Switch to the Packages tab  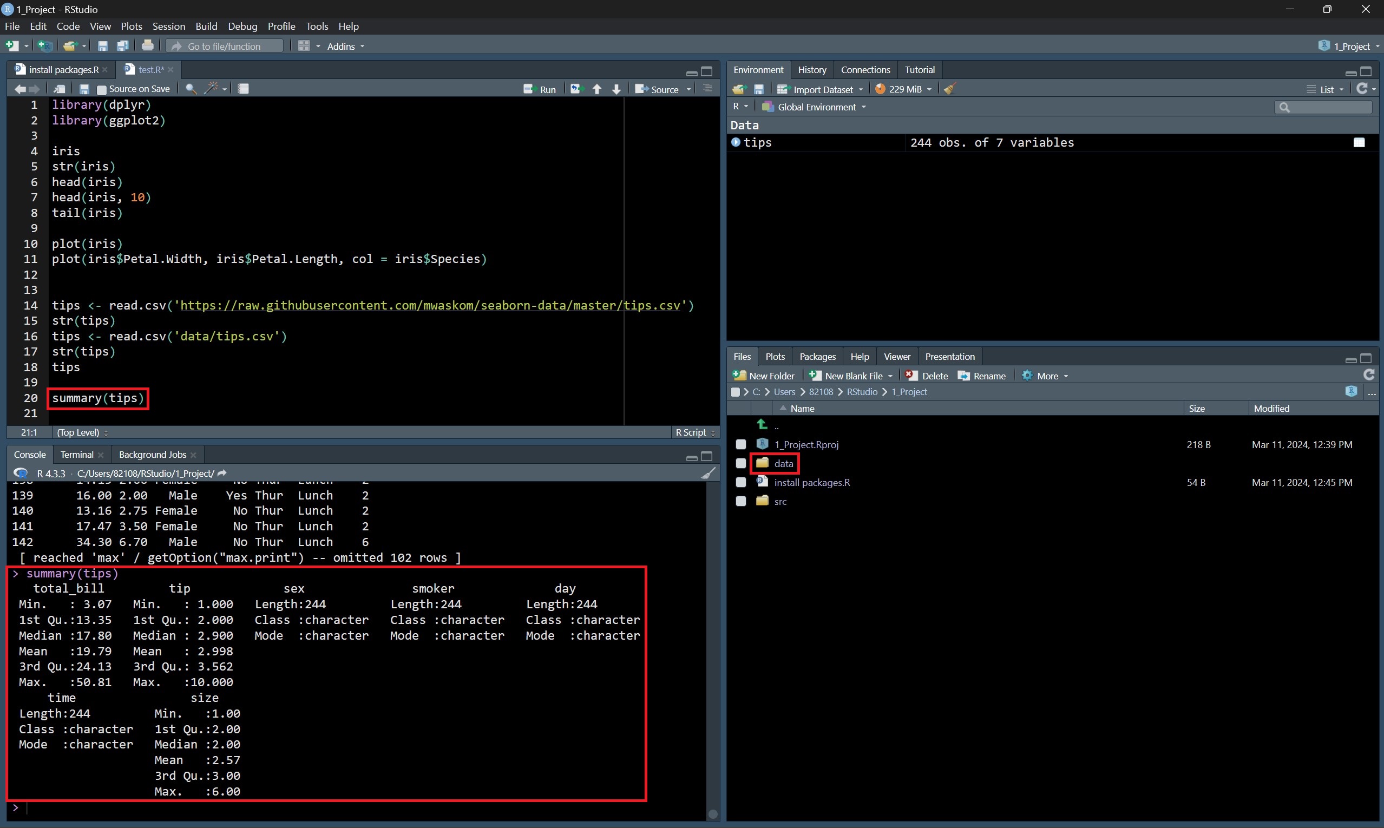click(x=817, y=357)
